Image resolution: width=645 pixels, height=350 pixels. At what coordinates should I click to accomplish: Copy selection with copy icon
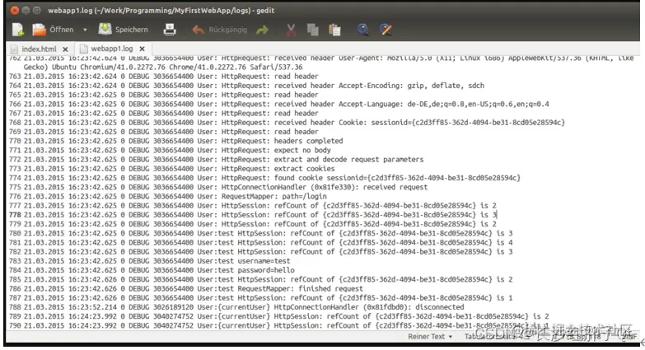click(x=313, y=30)
